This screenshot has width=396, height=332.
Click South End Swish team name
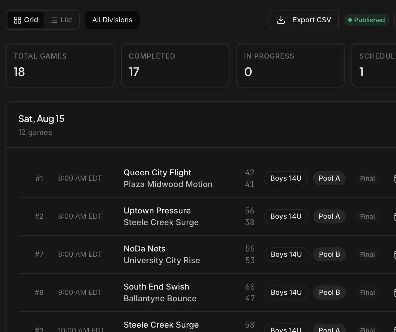(156, 287)
